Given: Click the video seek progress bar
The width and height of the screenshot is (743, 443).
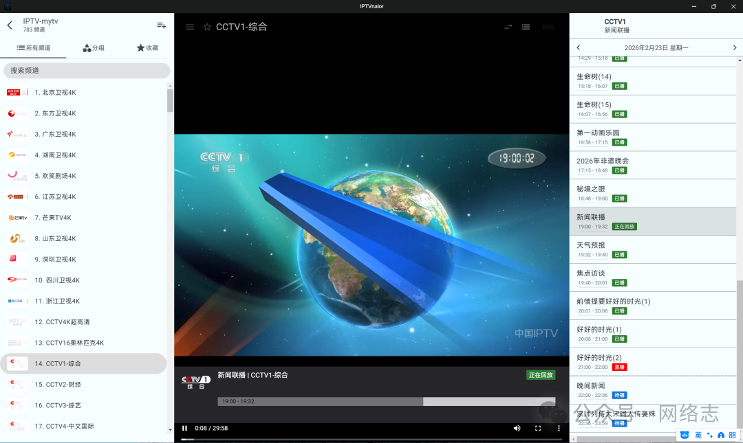Looking at the screenshot, I should pyautogui.click(x=371, y=439).
